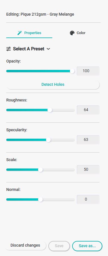
Task: Open the Select A Preset dropdown label
Action: coord(29,49)
